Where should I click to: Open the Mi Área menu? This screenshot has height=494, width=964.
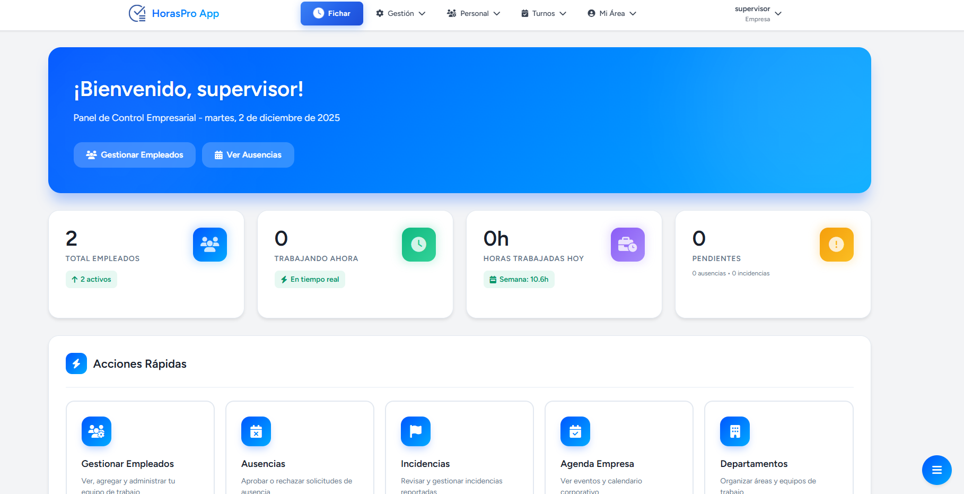[611, 13]
